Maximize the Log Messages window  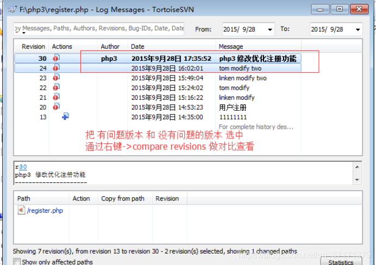340,9
